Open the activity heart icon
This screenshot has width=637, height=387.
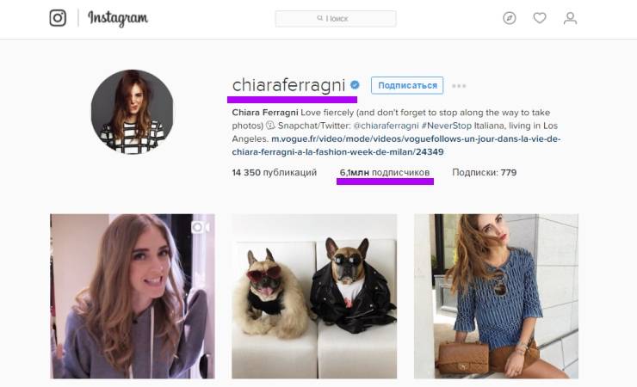tap(540, 18)
